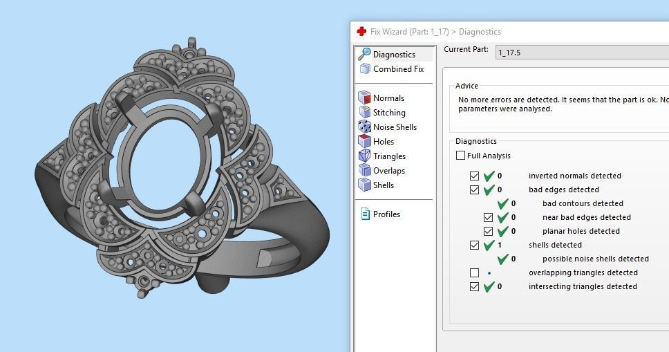The width and height of the screenshot is (669, 352).
Task: Click the Current Part field 1_17.5
Action: pos(582,53)
